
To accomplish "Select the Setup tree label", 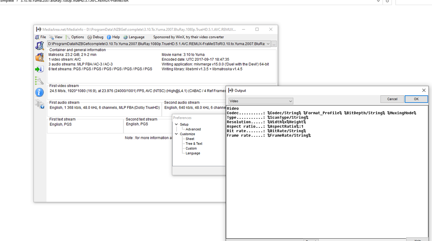I will (184, 124).
